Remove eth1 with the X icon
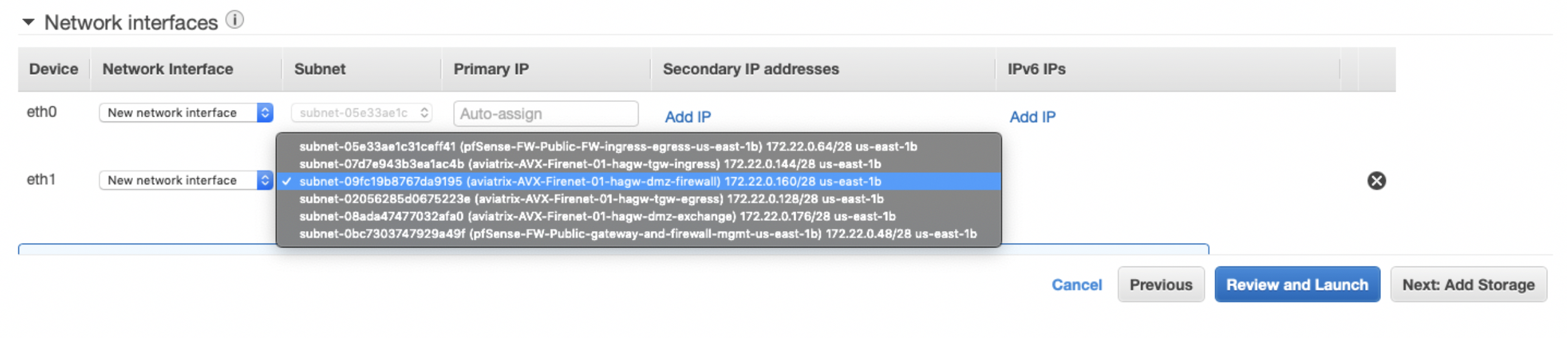 (x=1376, y=181)
